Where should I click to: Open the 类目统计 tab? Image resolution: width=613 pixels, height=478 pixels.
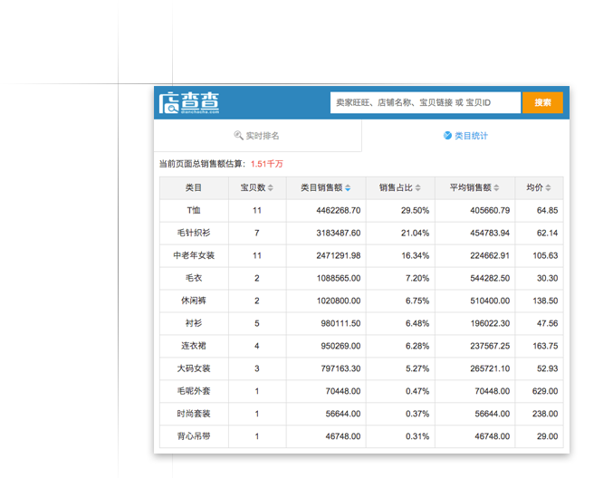coord(465,136)
